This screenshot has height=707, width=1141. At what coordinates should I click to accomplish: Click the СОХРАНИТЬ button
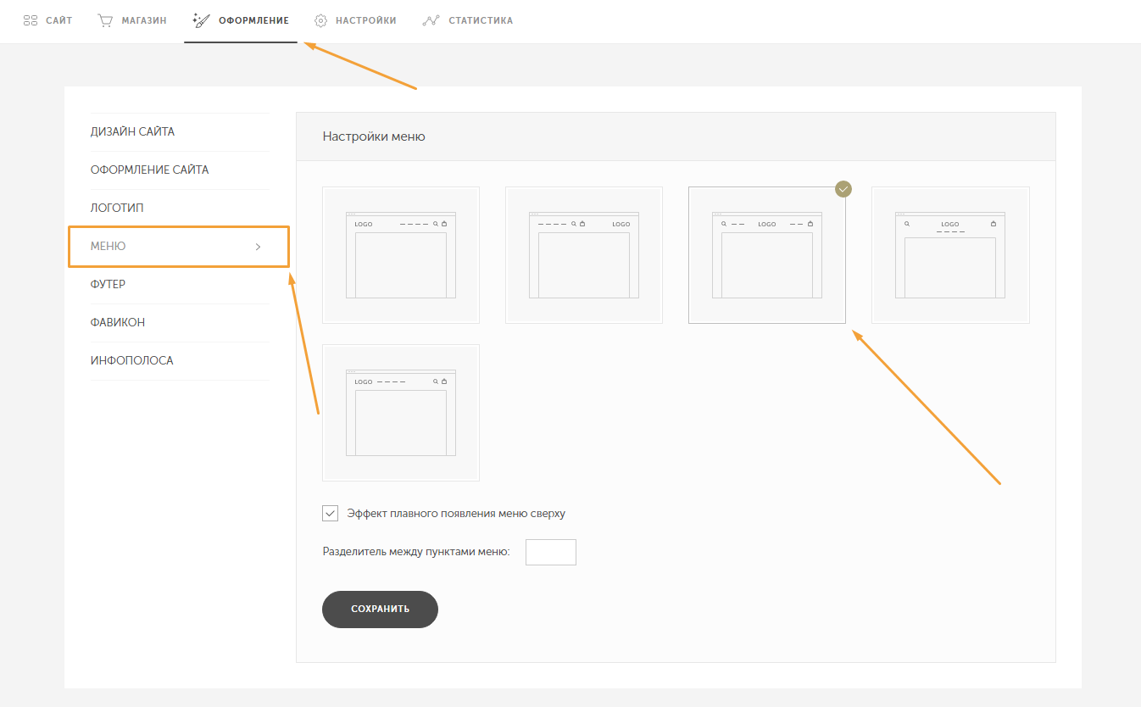[380, 610]
